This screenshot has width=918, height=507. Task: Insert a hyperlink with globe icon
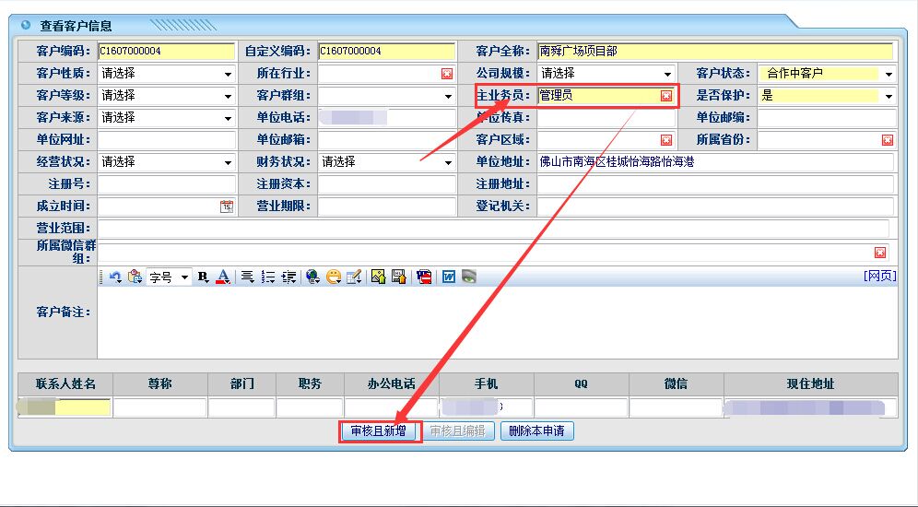313,277
